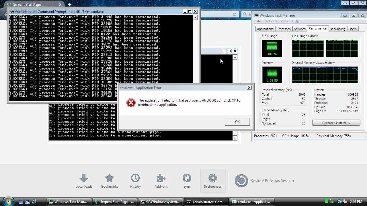367x206 pixels.
Task: Switch to the Services tab
Action: click(300, 29)
